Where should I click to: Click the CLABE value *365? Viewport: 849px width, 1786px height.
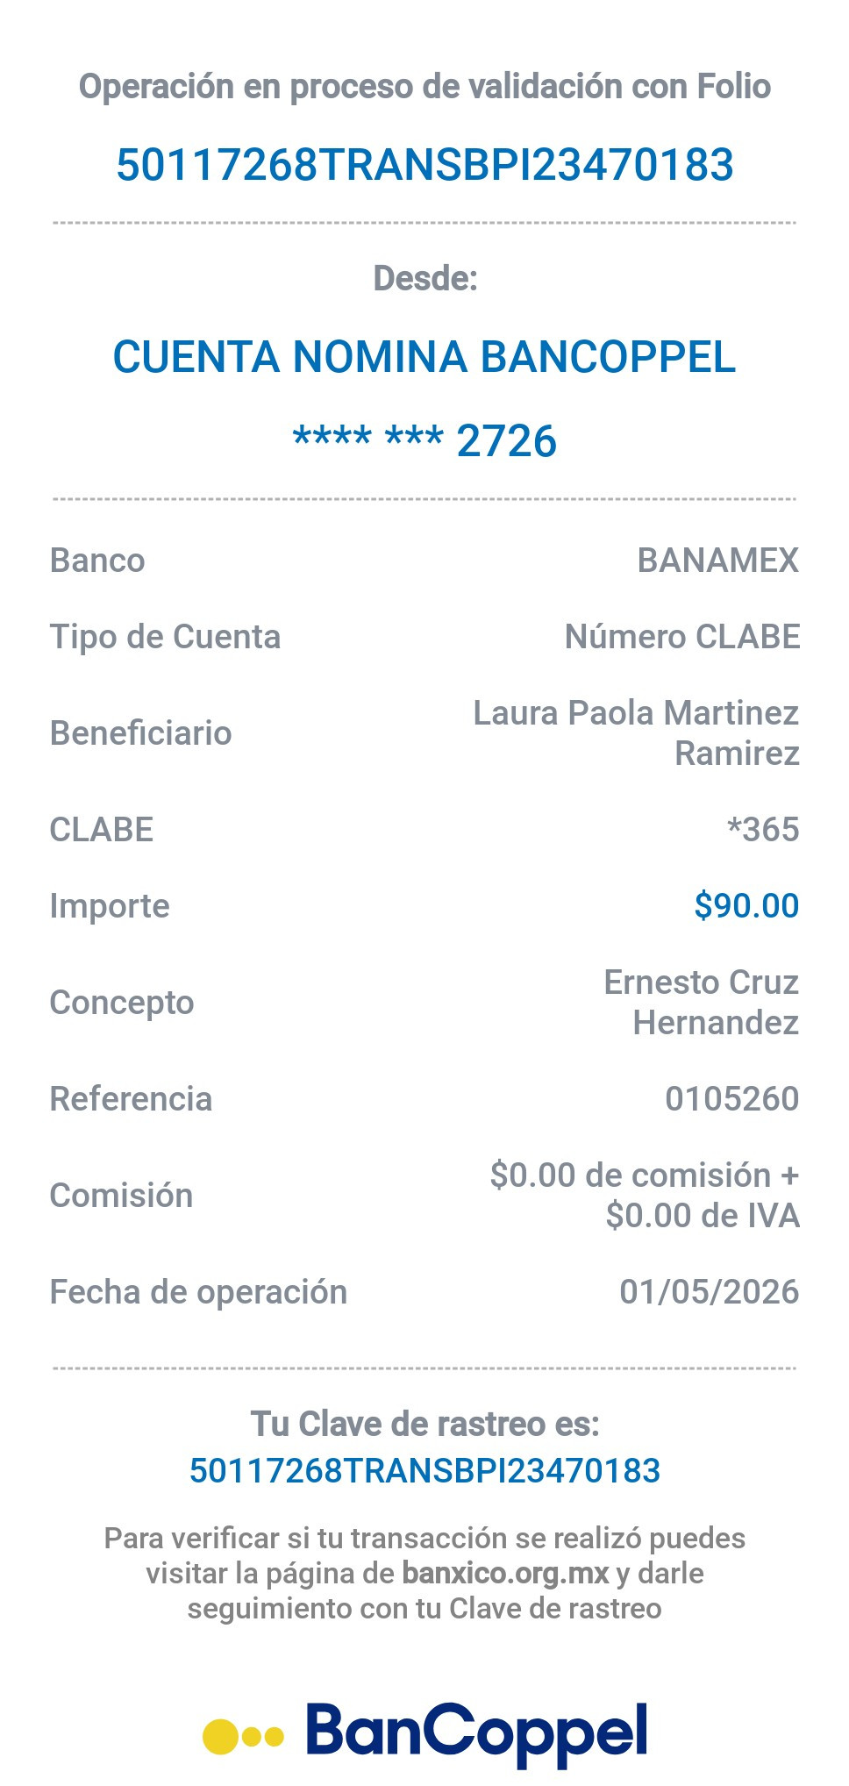coord(763,829)
